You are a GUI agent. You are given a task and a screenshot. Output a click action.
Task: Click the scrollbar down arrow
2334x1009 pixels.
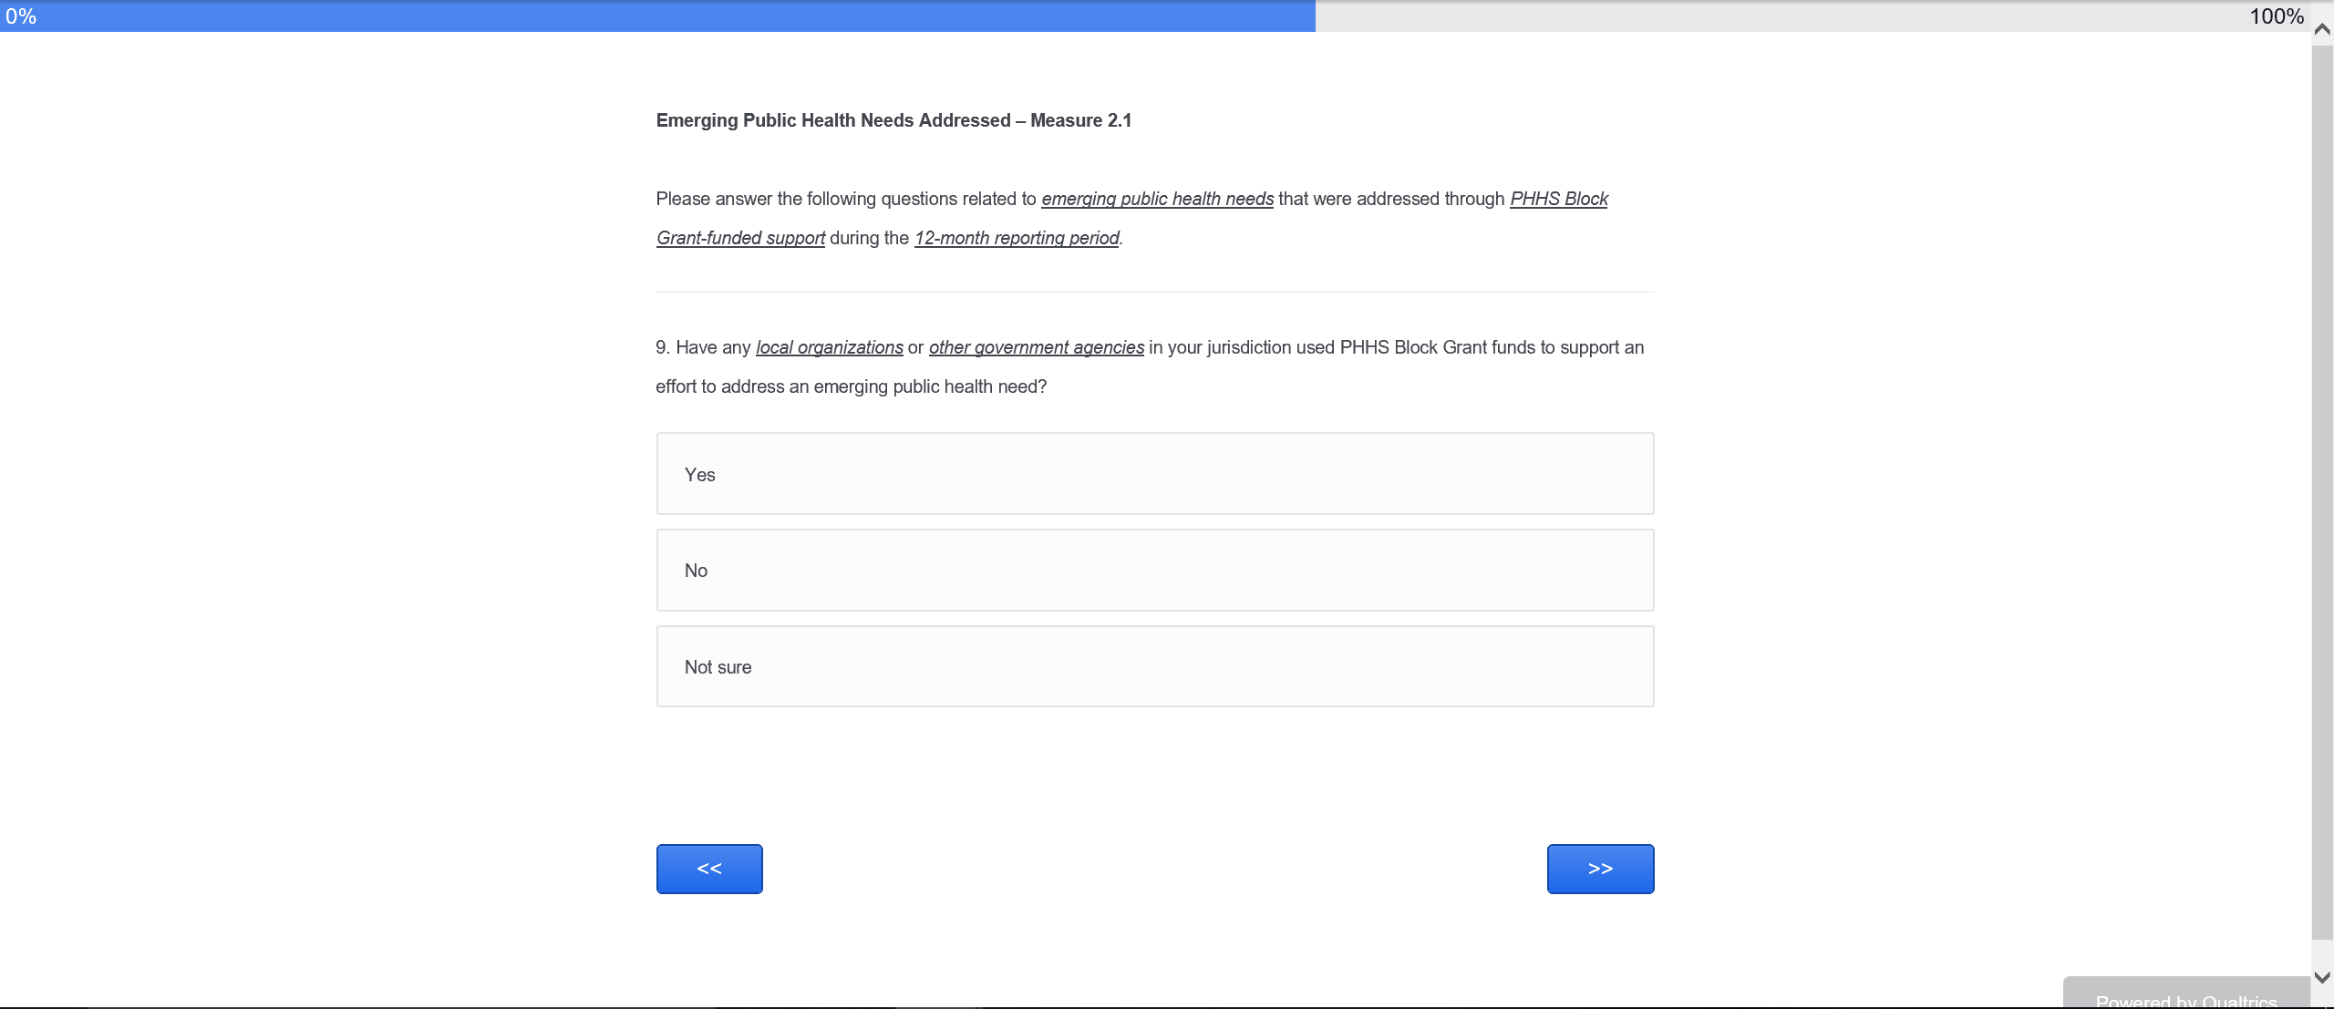point(2322,977)
